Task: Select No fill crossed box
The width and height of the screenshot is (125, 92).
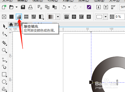Action: 4,17
